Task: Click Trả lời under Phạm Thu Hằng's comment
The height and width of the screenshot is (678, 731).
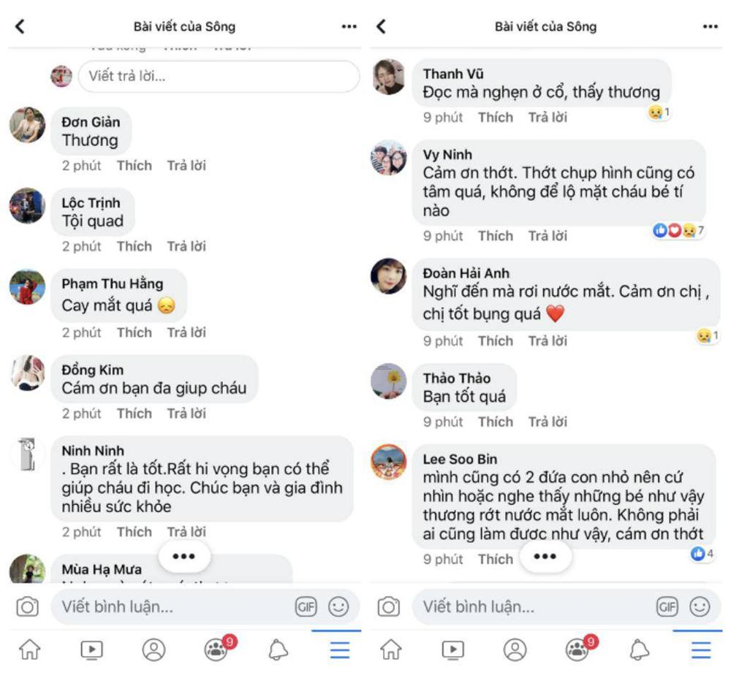Action: point(186,332)
